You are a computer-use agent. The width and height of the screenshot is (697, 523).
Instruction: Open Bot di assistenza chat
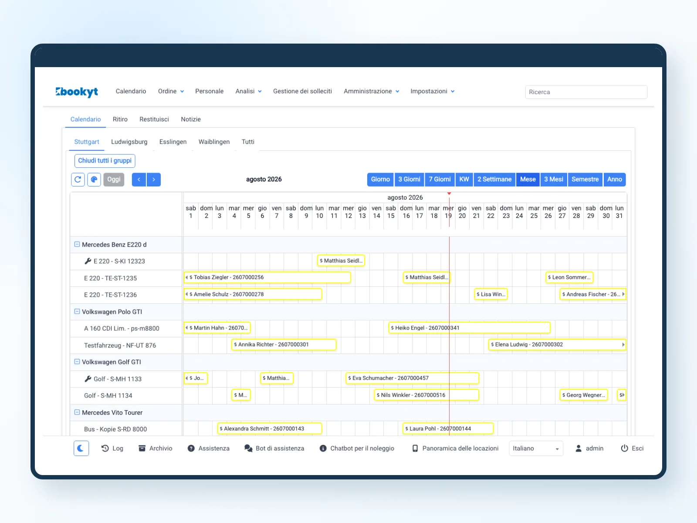pos(274,448)
